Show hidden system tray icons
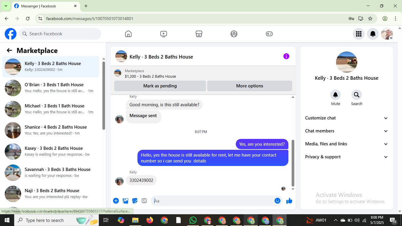 pyautogui.click(x=335, y=220)
